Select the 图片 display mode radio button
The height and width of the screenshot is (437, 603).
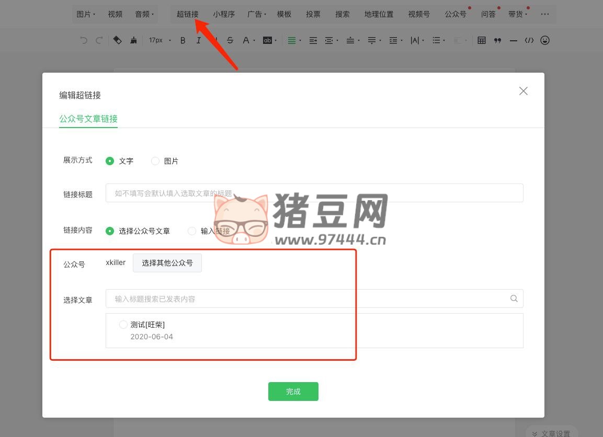[x=155, y=161]
